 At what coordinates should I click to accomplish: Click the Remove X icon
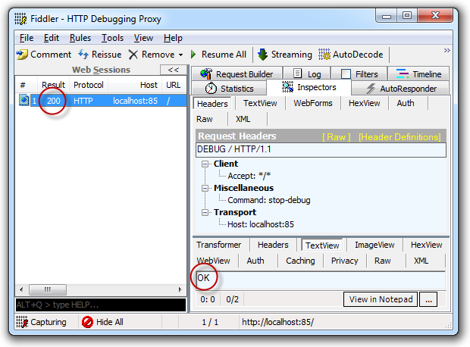pos(133,55)
